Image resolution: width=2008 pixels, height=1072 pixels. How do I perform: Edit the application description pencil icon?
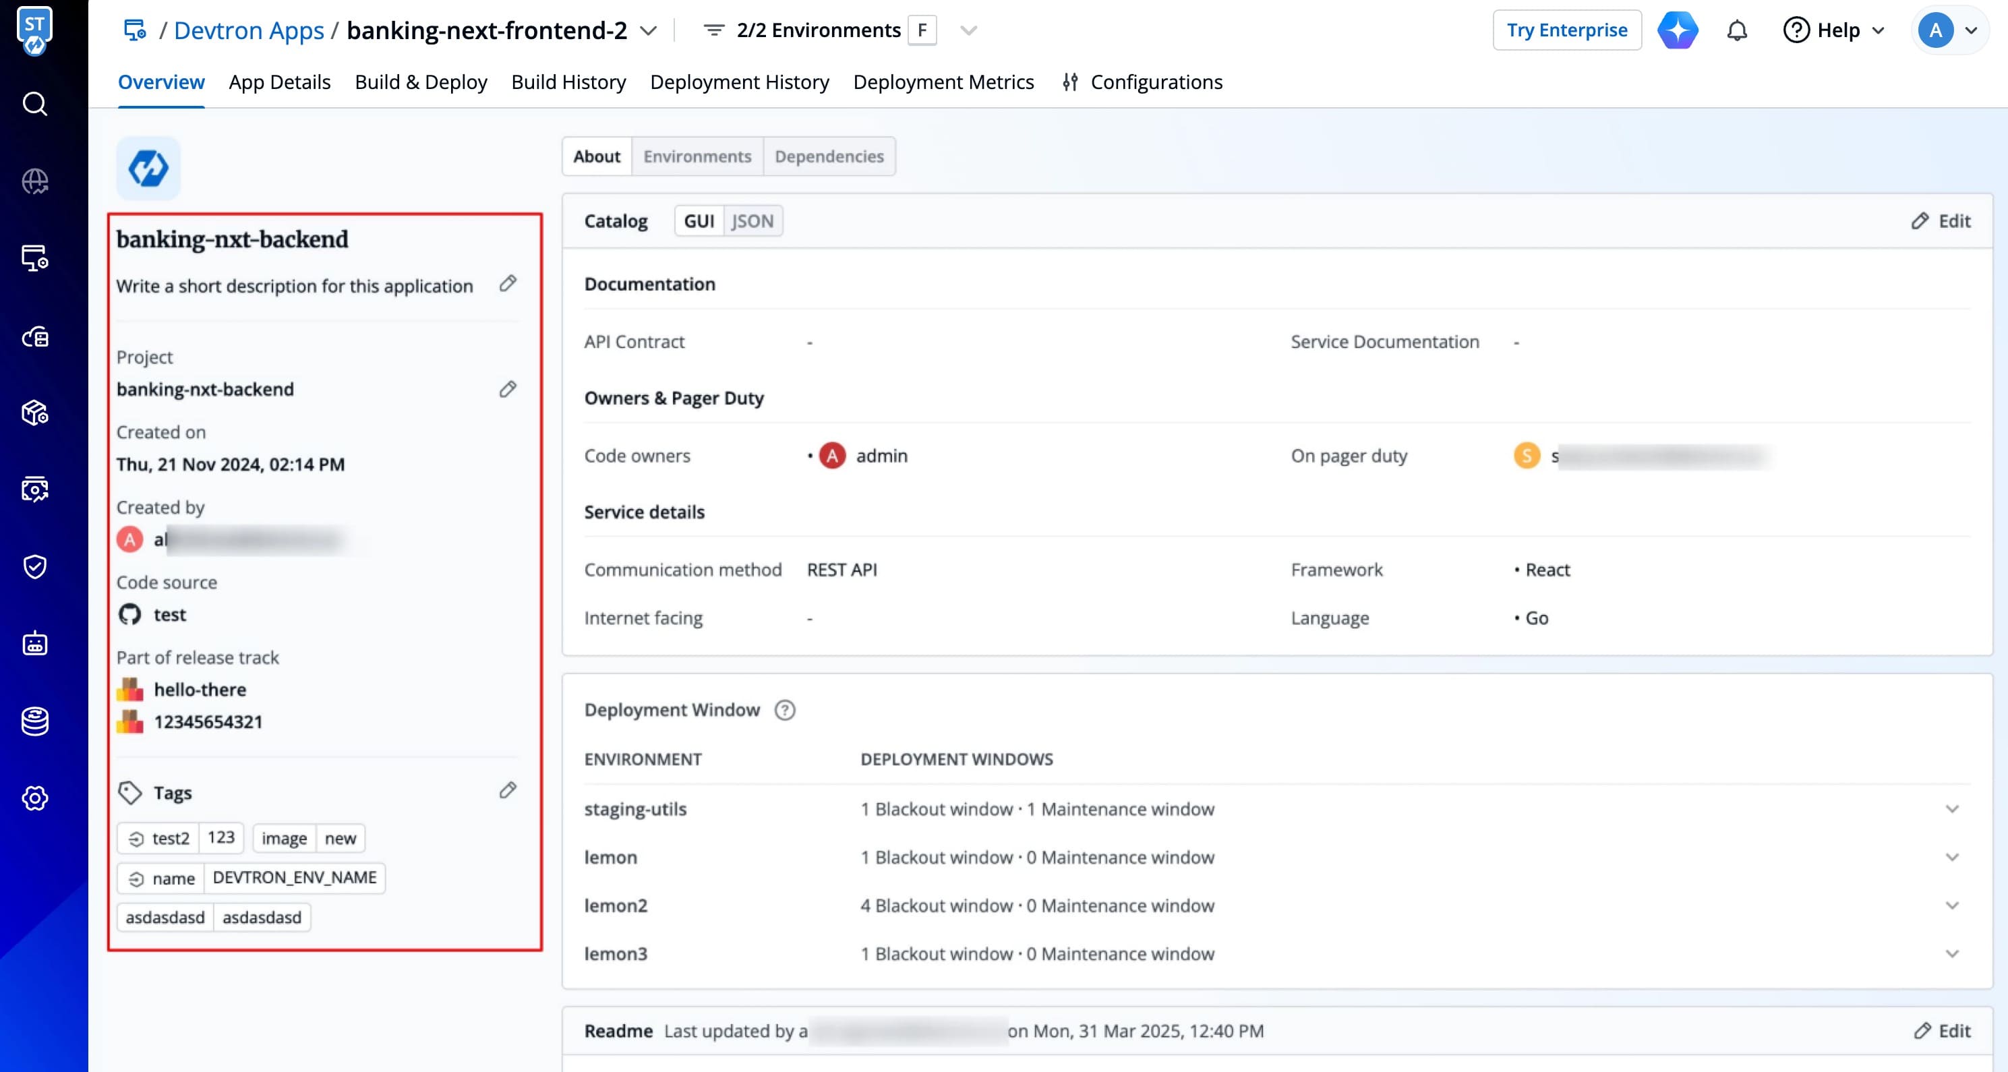(x=508, y=284)
